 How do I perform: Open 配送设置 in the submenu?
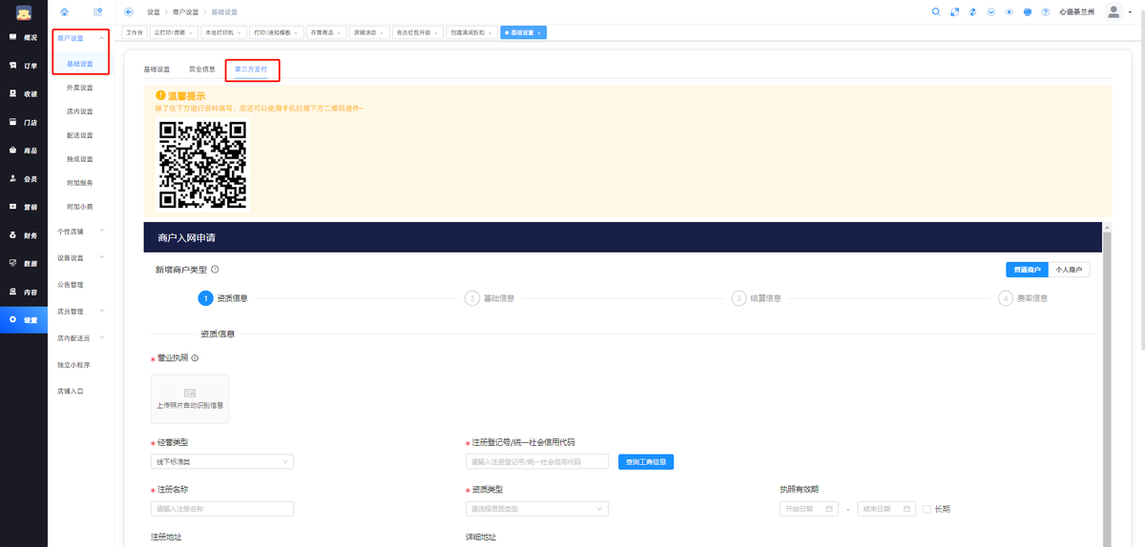click(x=80, y=135)
